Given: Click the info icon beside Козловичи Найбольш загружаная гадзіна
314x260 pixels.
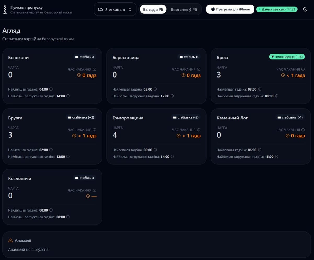Looking at the screenshot, I should (68, 217).
